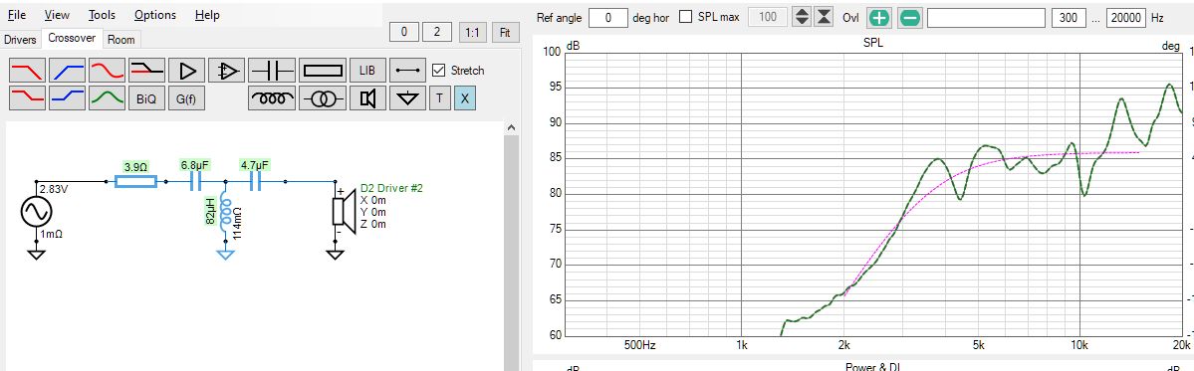Select the capacitor component tool
Image resolution: width=1194 pixels, height=371 pixels.
pyautogui.click(x=272, y=71)
